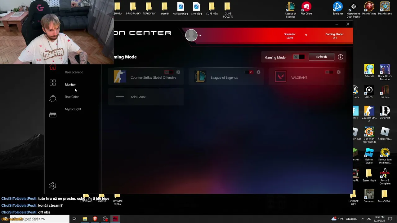Viewport: 397px width, 223px height.
Task: Click the League of Legends game card icon
Action: click(200, 77)
